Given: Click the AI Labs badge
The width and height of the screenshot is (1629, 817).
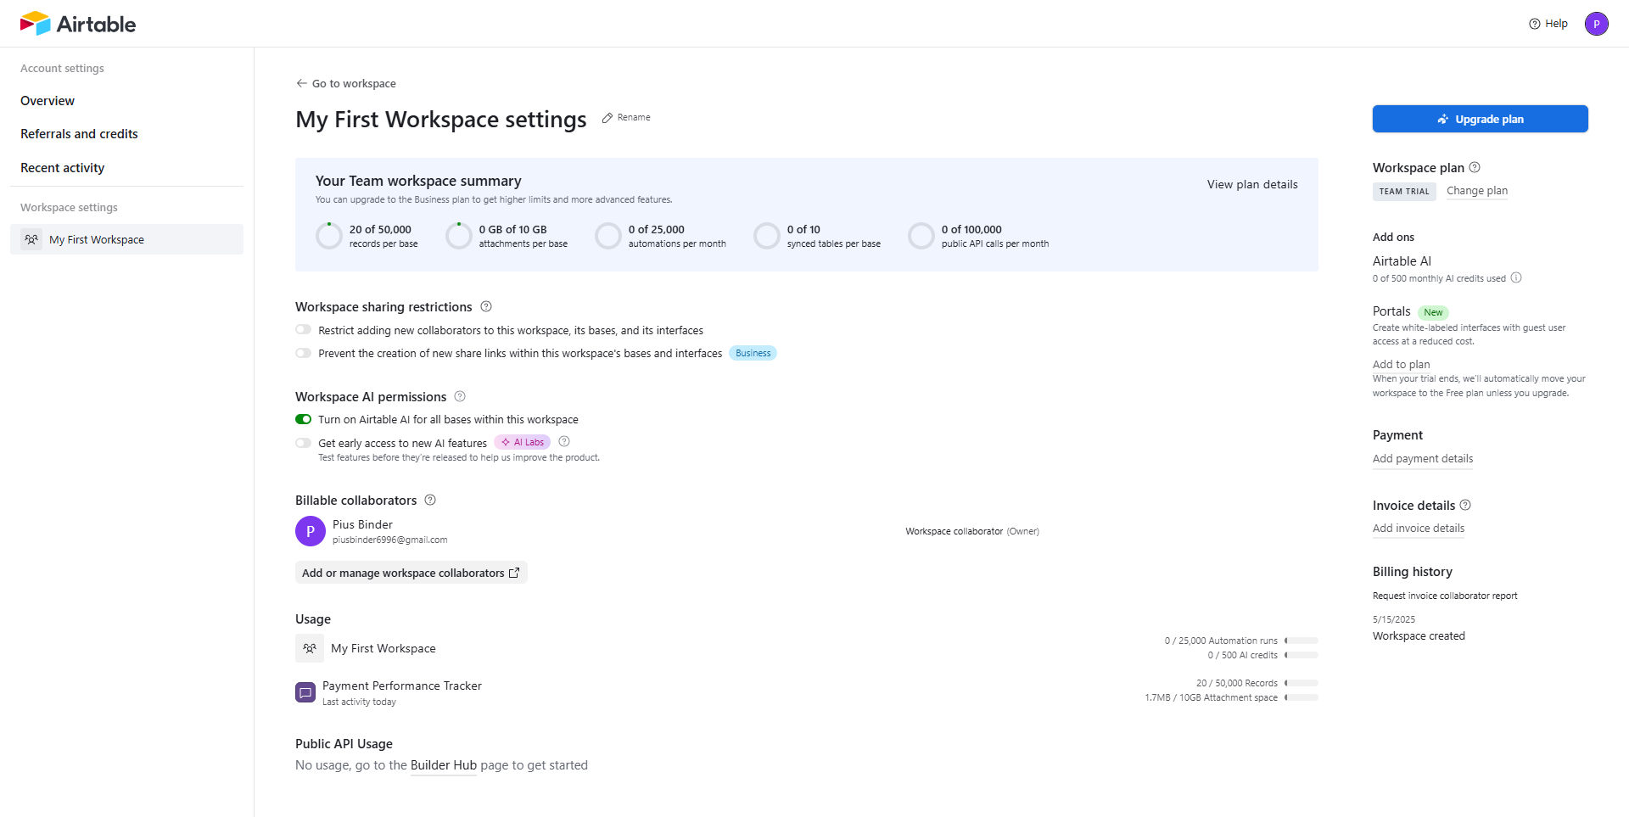Looking at the screenshot, I should pyautogui.click(x=523, y=442).
